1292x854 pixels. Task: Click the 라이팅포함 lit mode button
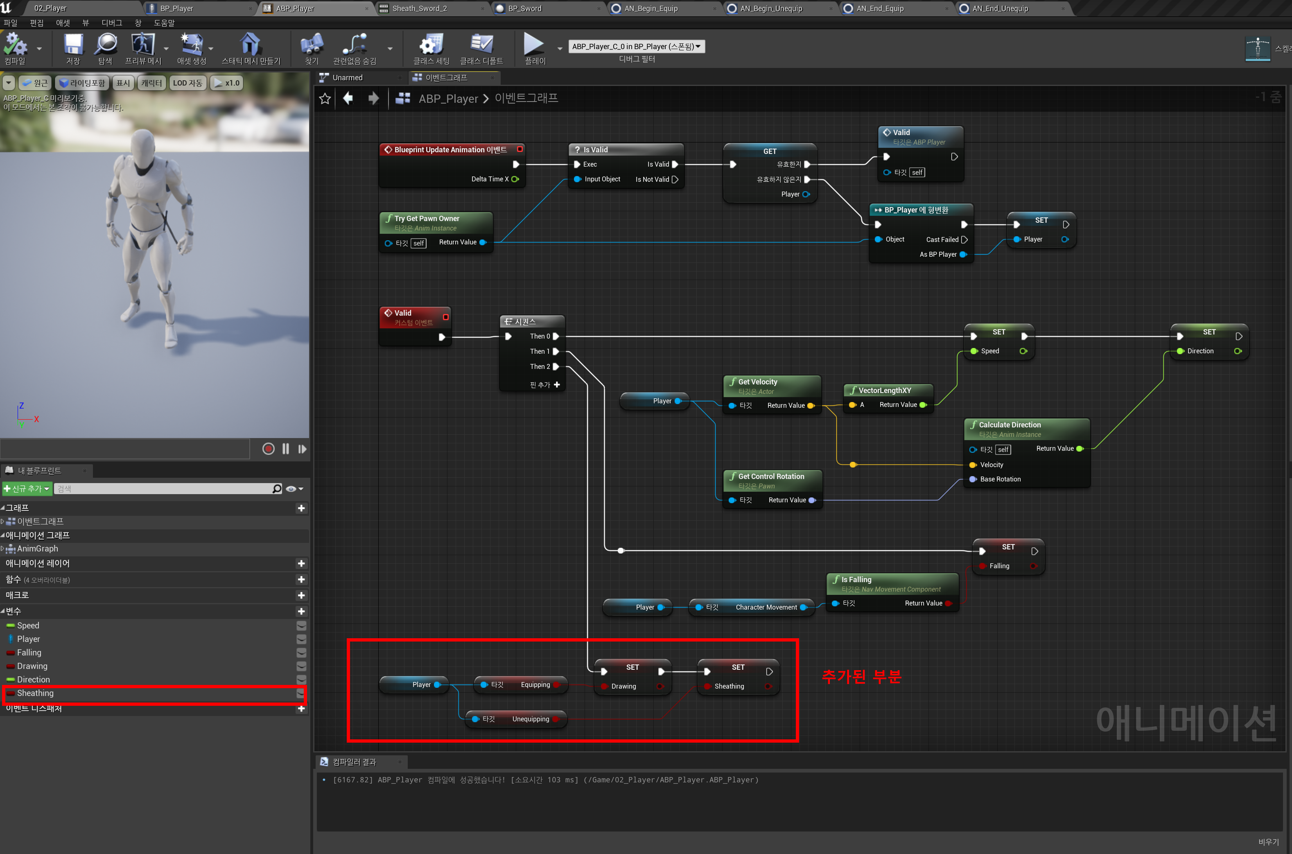point(82,83)
